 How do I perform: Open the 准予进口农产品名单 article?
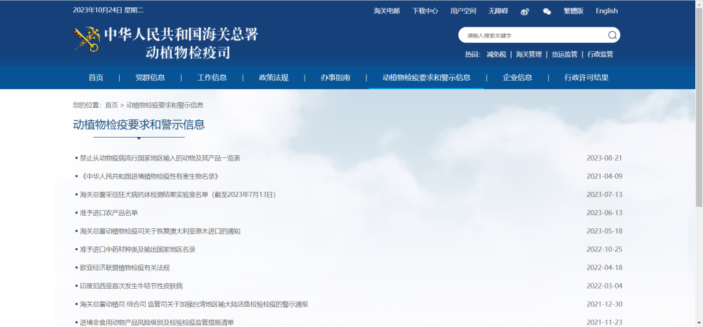109,213
